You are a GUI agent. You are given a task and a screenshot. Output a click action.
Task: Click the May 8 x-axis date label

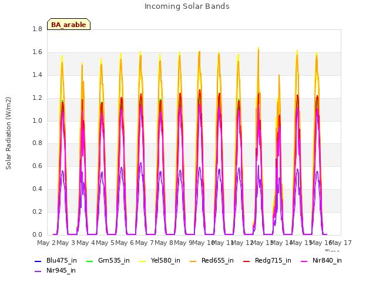(x=164, y=243)
